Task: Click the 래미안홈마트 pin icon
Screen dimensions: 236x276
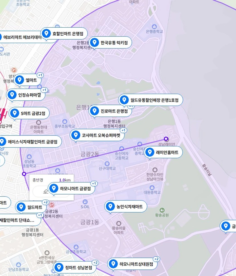Action: click(150, 152)
